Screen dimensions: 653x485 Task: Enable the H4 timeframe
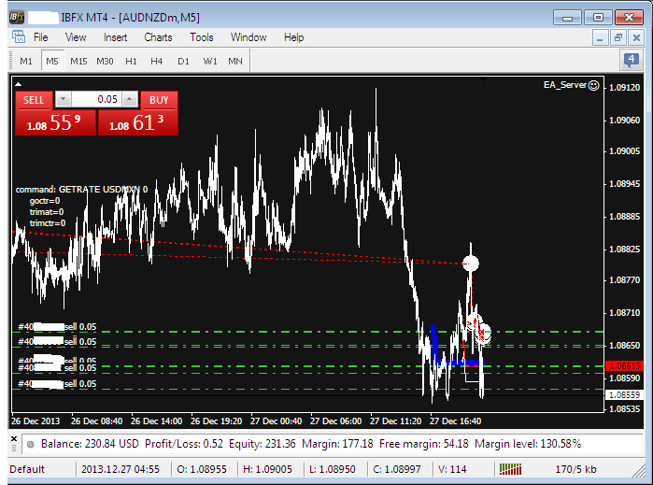click(x=156, y=61)
